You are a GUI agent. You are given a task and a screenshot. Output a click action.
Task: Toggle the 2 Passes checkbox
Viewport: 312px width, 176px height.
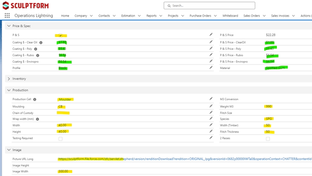pyautogui.click(x=268, y=139)
